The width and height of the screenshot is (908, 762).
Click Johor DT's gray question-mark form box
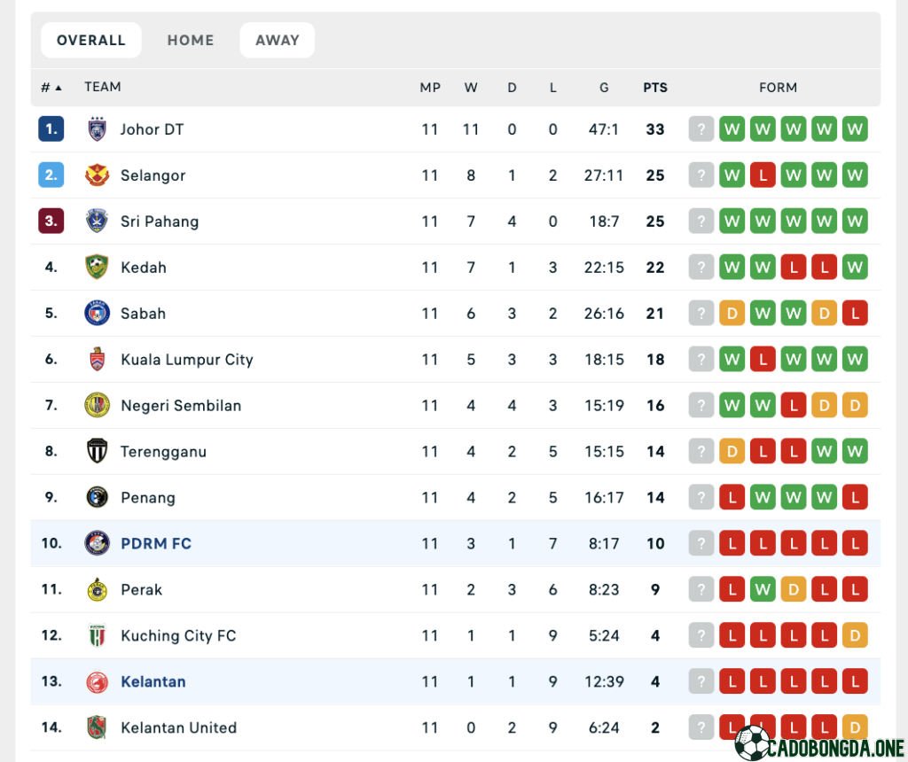coord(701,129)
